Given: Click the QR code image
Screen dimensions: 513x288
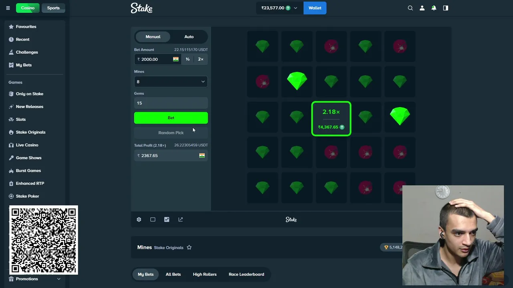Looking at the screenshot, I should pyautogui.click(x=44, y=240).
